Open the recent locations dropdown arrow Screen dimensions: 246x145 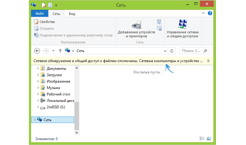[53, 51]
